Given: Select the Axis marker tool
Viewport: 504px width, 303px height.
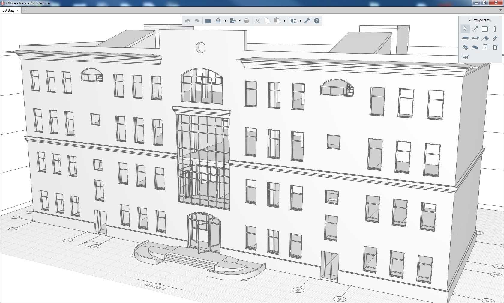Looking at the screenshot, I should click(475, 29).
